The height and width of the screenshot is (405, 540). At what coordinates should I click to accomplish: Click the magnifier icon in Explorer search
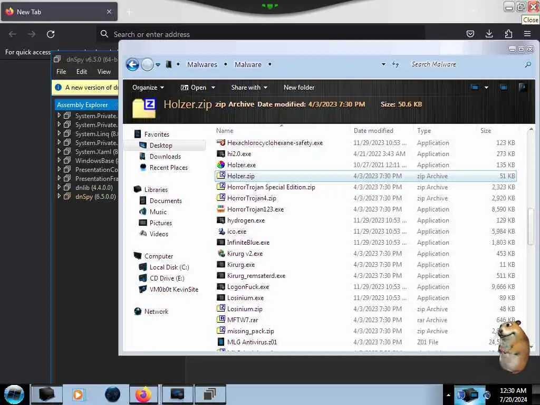(x=528, y=64)
